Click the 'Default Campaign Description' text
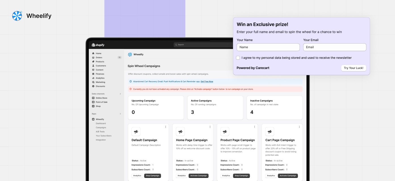 click(x=146, y=145)
